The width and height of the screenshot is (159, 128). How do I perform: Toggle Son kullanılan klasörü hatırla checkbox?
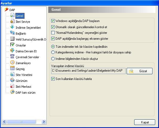coord(53,79)
